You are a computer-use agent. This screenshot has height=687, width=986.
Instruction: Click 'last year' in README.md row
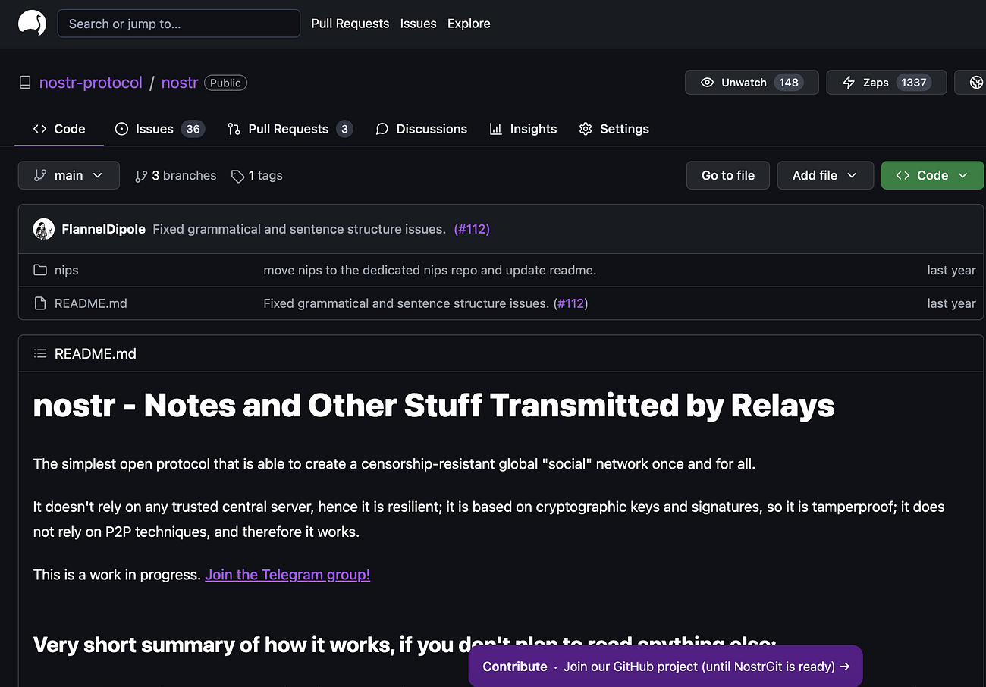coord(951,303)
